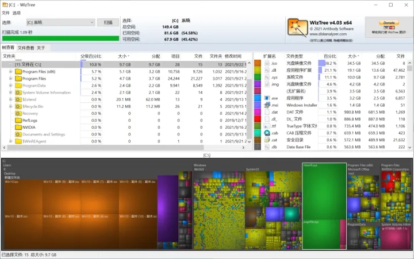Click the Recovery folder icon

coord(18,113)
